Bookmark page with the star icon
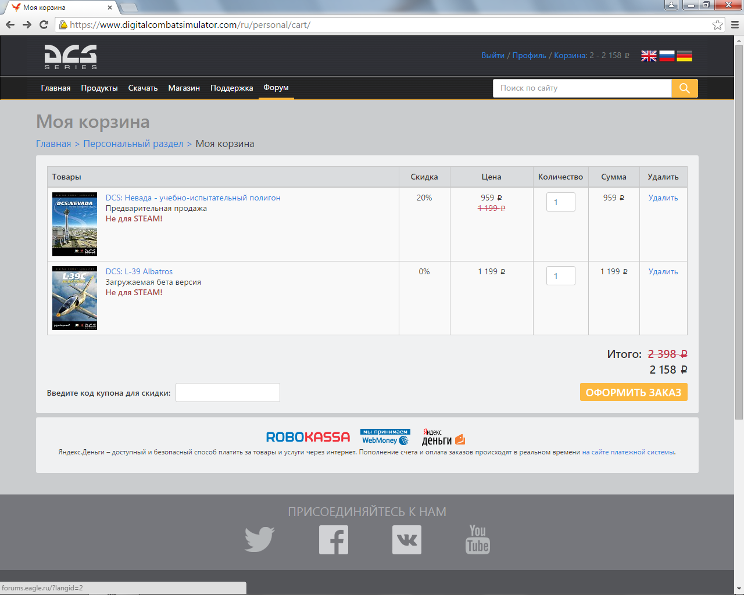 [x=718, y=25]
